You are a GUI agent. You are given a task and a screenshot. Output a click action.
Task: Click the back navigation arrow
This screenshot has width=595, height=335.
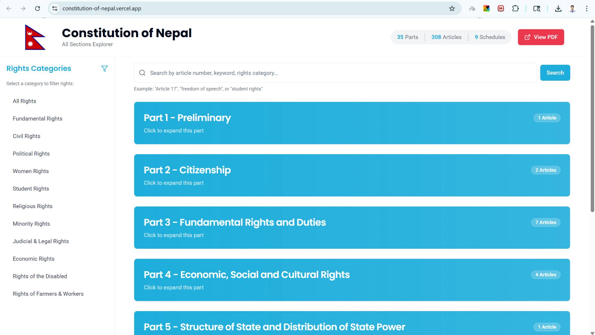(x=9, y=8)
